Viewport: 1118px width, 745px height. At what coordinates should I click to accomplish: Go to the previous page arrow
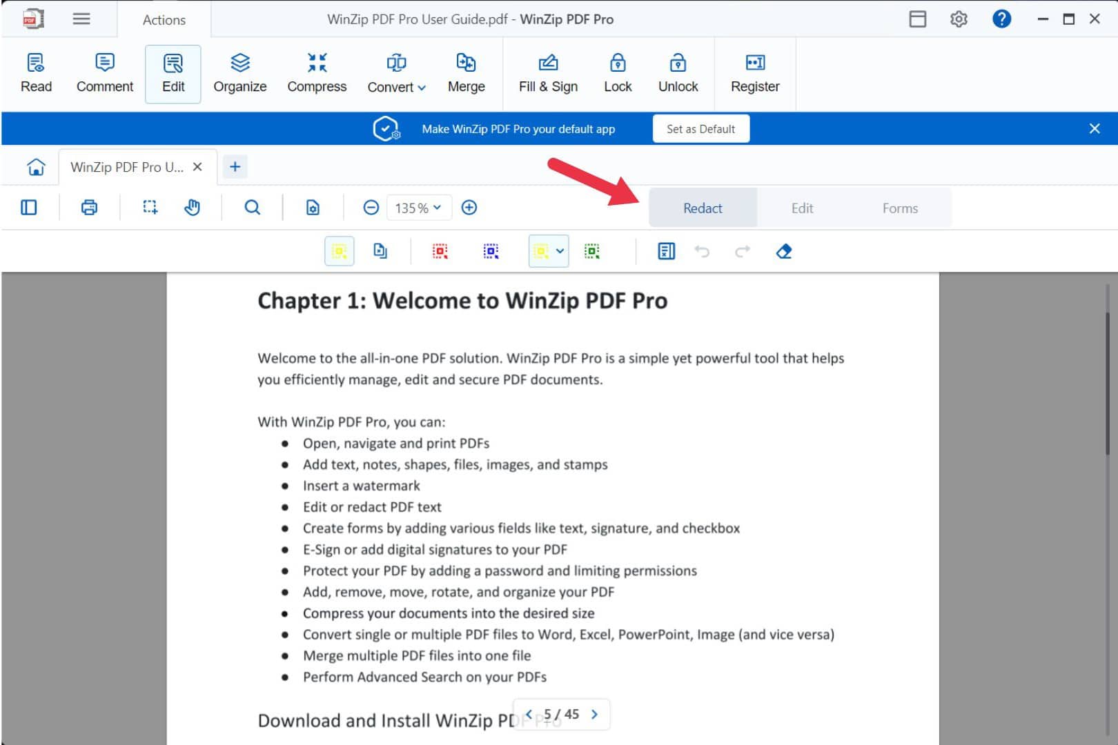(x=529, y=714)
